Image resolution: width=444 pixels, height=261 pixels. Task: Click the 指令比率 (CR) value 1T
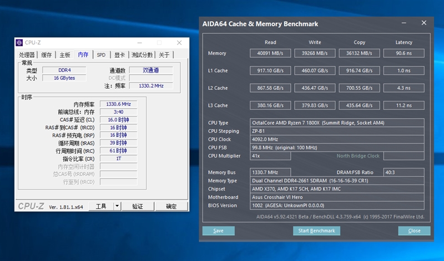(118, 158)
